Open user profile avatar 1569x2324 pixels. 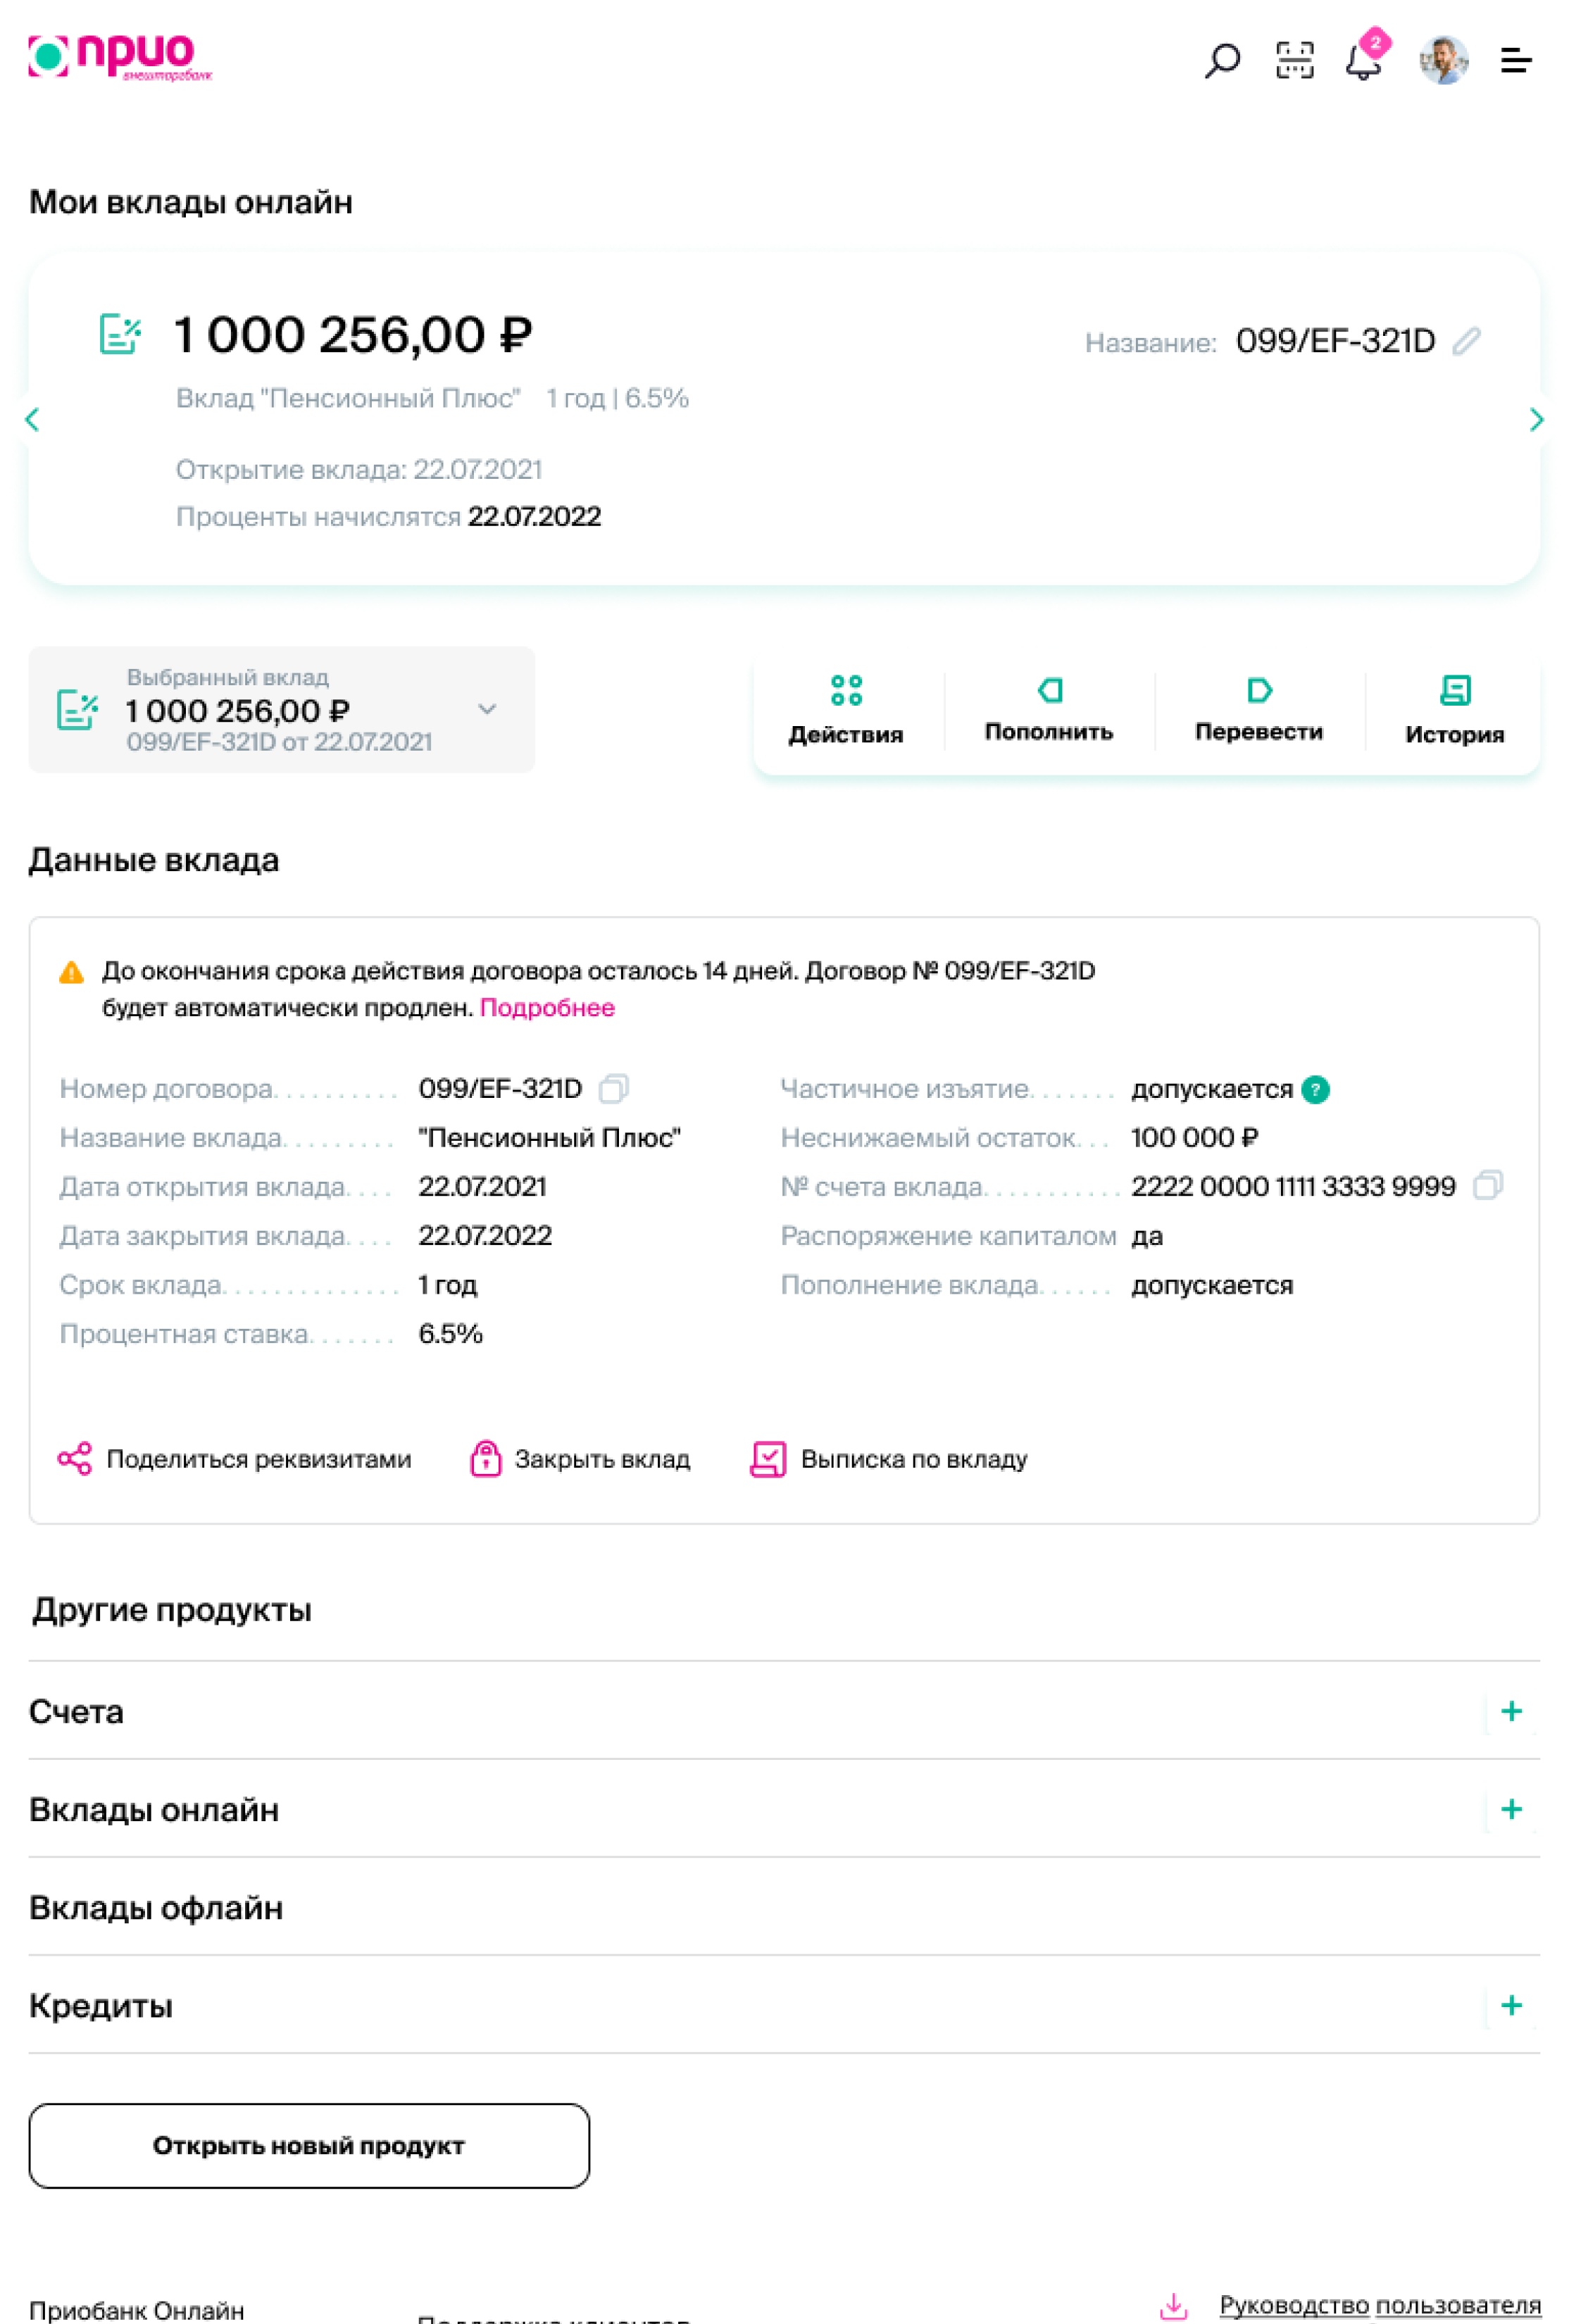coord(1443,60)
